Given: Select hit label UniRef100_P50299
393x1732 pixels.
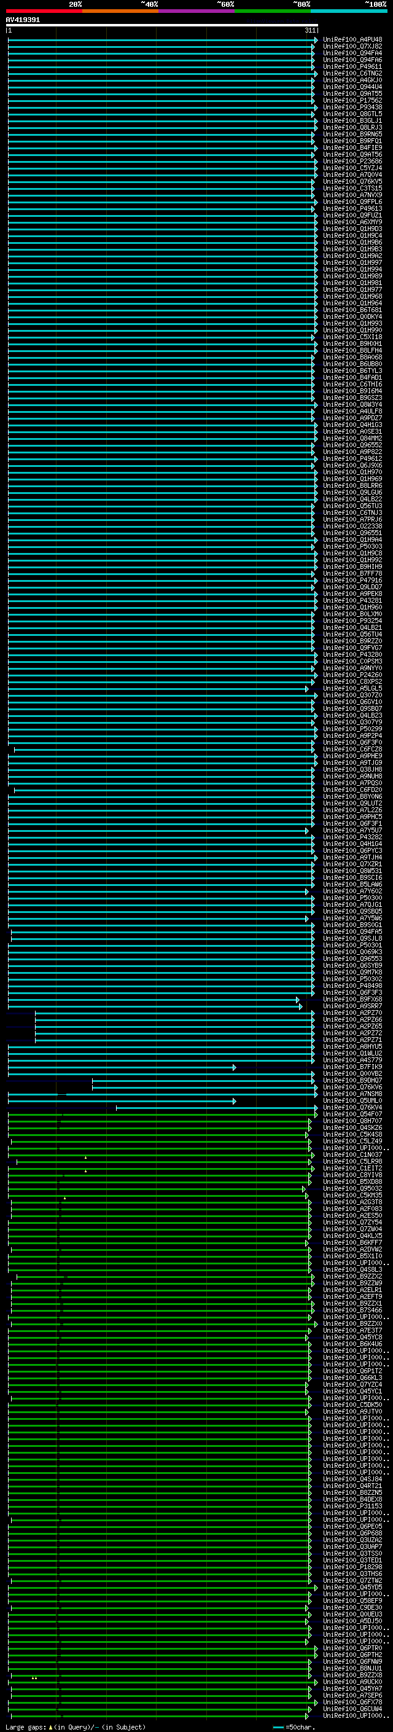Looking at the screenshot, I should click(352, 729).
